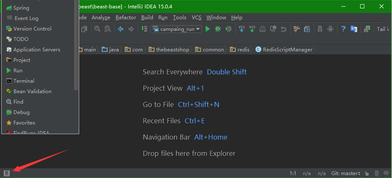The image size is (392, 178).
Task: Click the 1:1 cursor position in status bar
Action: tap(293, 173)
